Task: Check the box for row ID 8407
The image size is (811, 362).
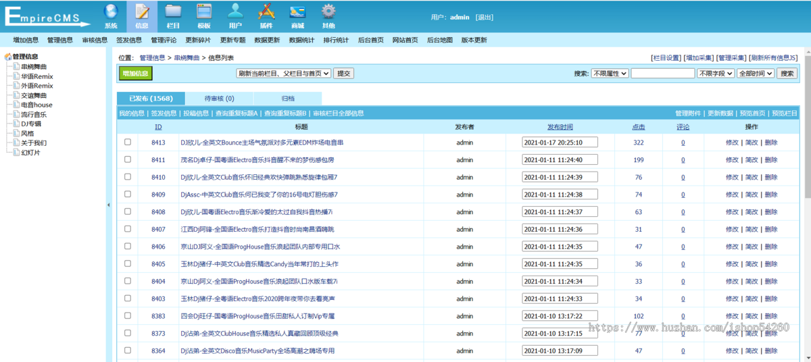Action: pos(128,229)
